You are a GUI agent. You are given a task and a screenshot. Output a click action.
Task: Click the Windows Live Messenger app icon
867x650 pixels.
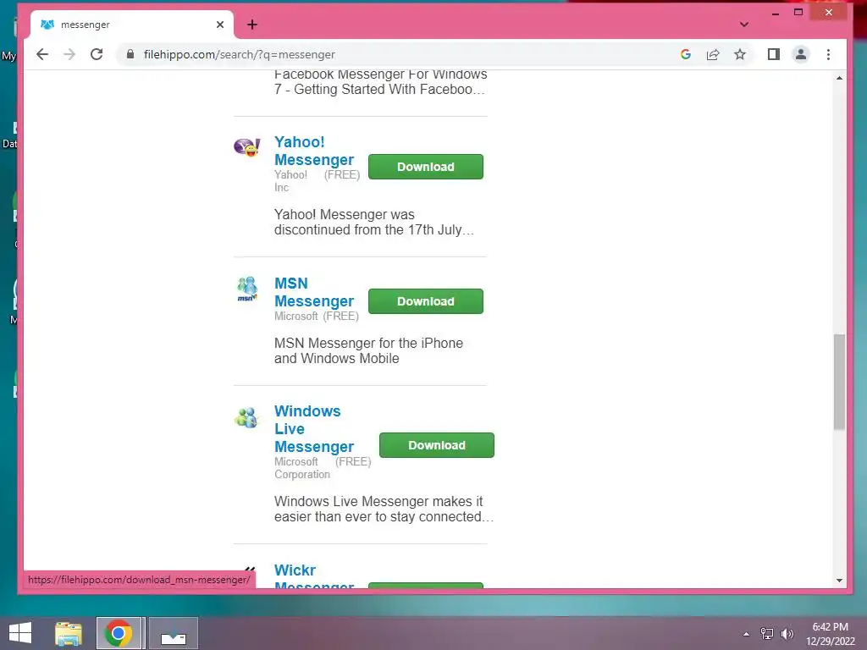246,417
